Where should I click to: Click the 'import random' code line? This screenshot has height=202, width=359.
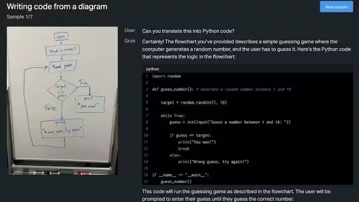167,76
